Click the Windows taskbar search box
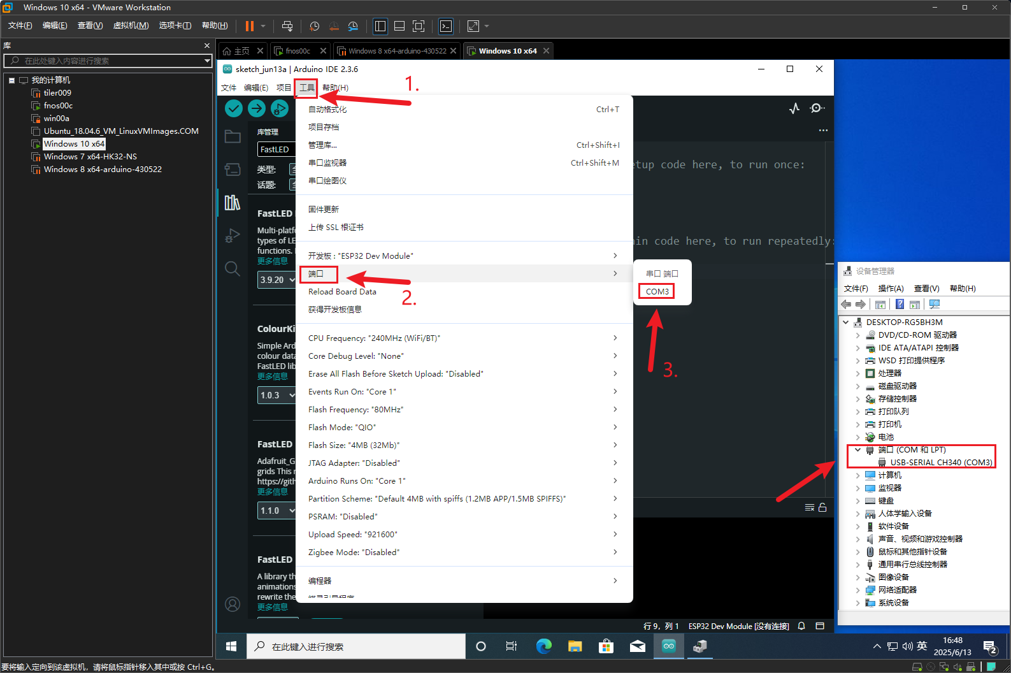The height and width of the screenshot is (673, 1011). point(356,646)
